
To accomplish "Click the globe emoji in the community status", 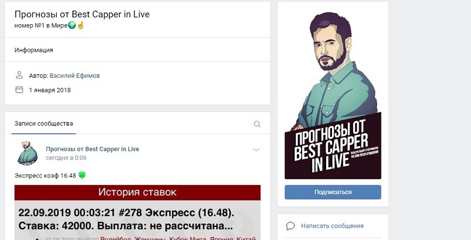I will click(x=72, y=25).
